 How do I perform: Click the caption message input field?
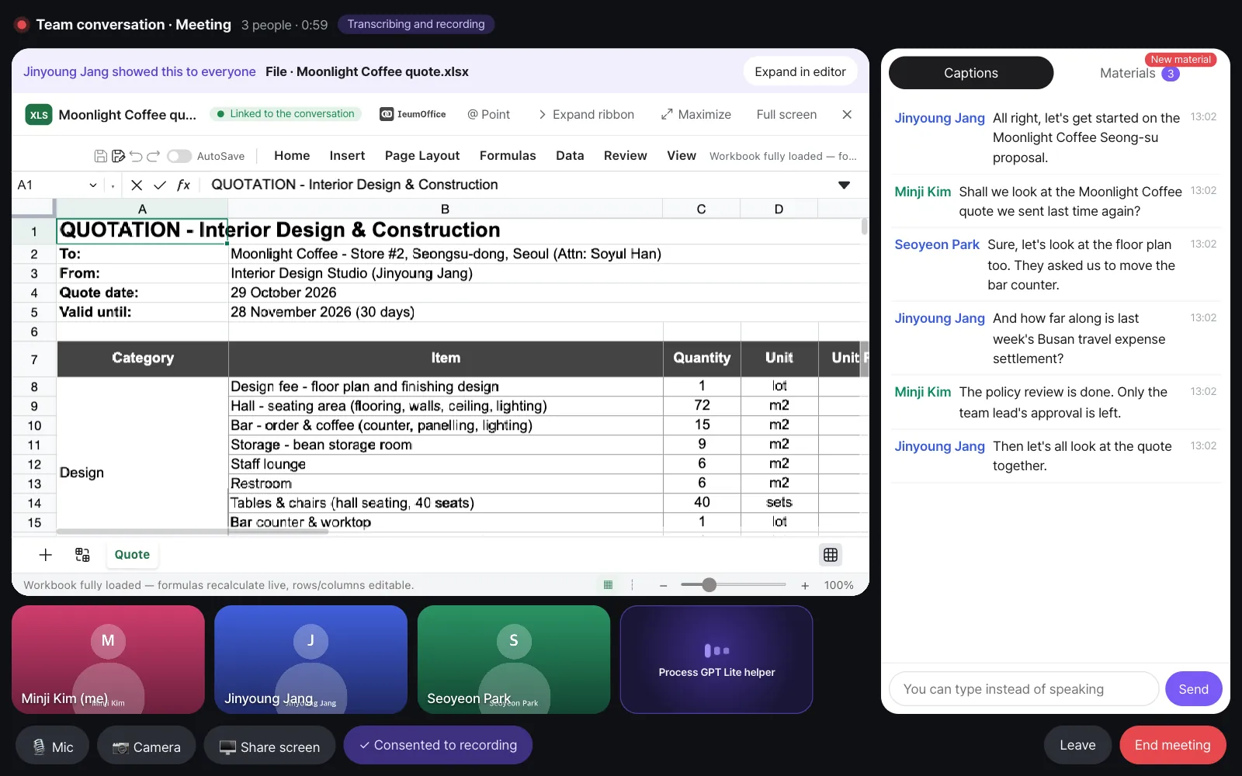tap(1024, 689)
